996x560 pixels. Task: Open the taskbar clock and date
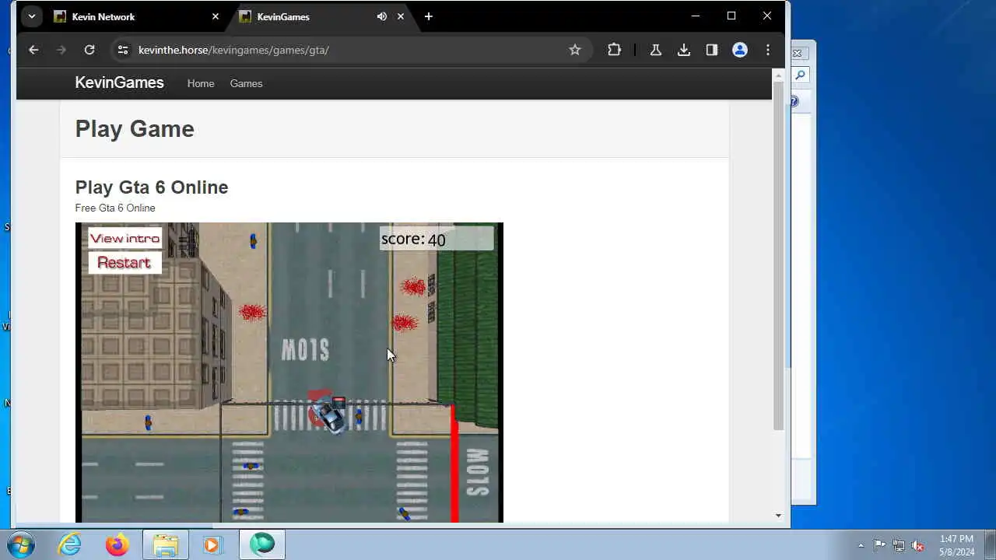[956, 545]
